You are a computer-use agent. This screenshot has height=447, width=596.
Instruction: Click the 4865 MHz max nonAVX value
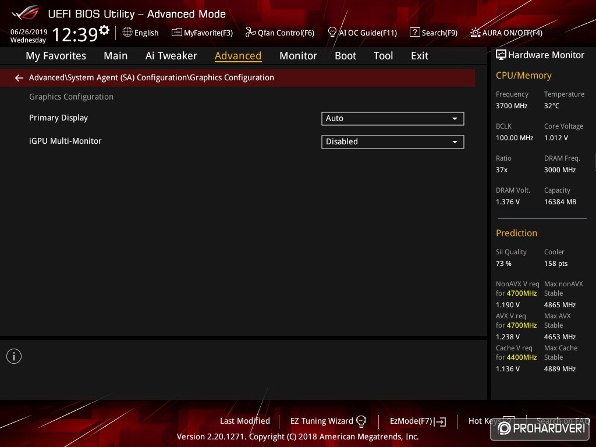point(559,305)
